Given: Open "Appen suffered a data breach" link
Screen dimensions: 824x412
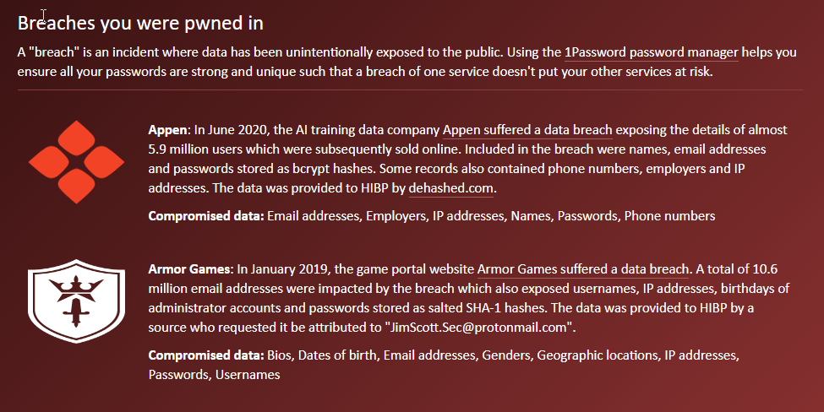Looking at the screenshot, I should click(527, 130).
